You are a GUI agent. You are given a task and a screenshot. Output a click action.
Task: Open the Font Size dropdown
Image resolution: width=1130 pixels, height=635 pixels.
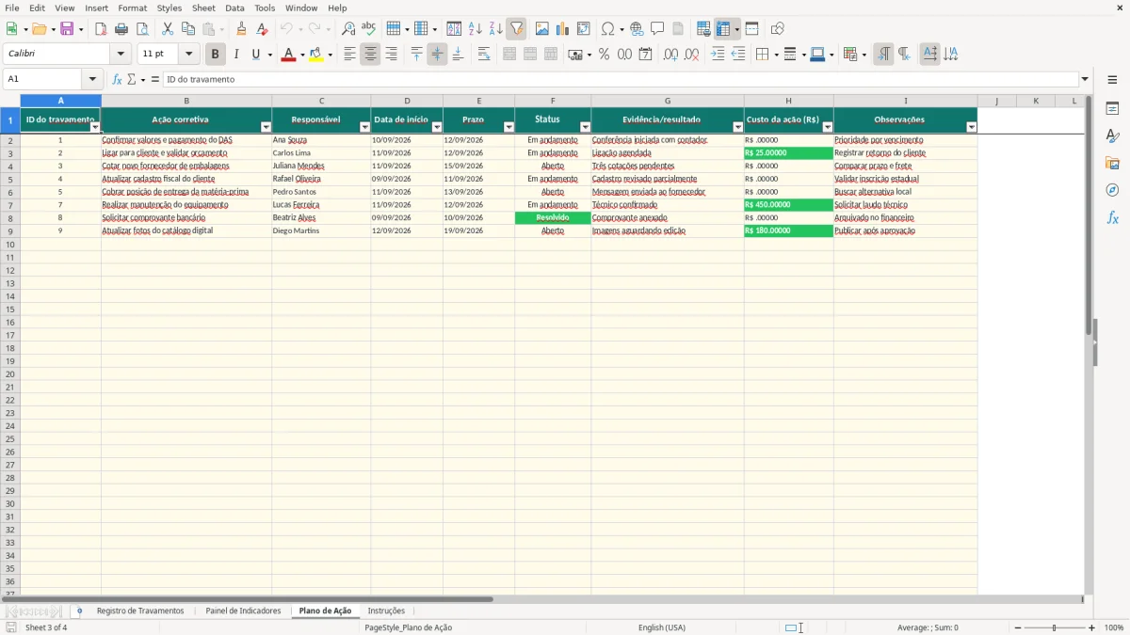(x=189, y=55)
